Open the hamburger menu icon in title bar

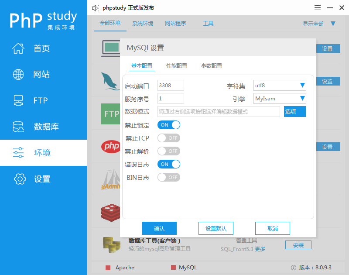tap(318, 8)
